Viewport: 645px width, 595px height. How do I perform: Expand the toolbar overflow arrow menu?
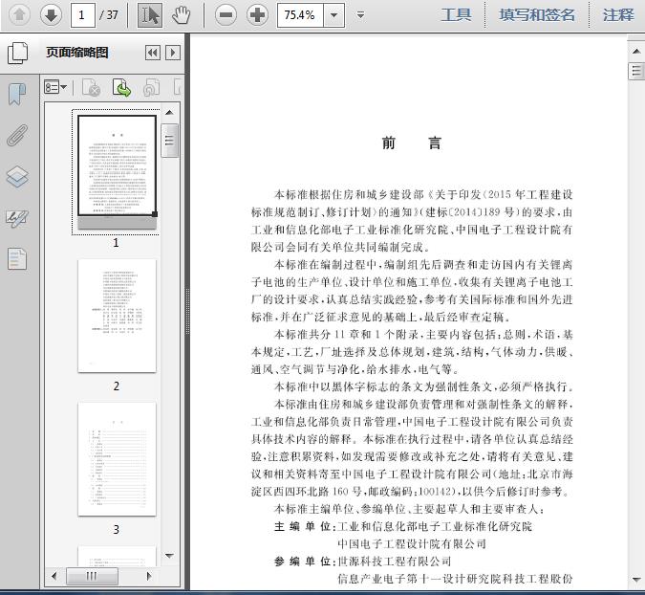pyautogui.click(x=360, y=14)
